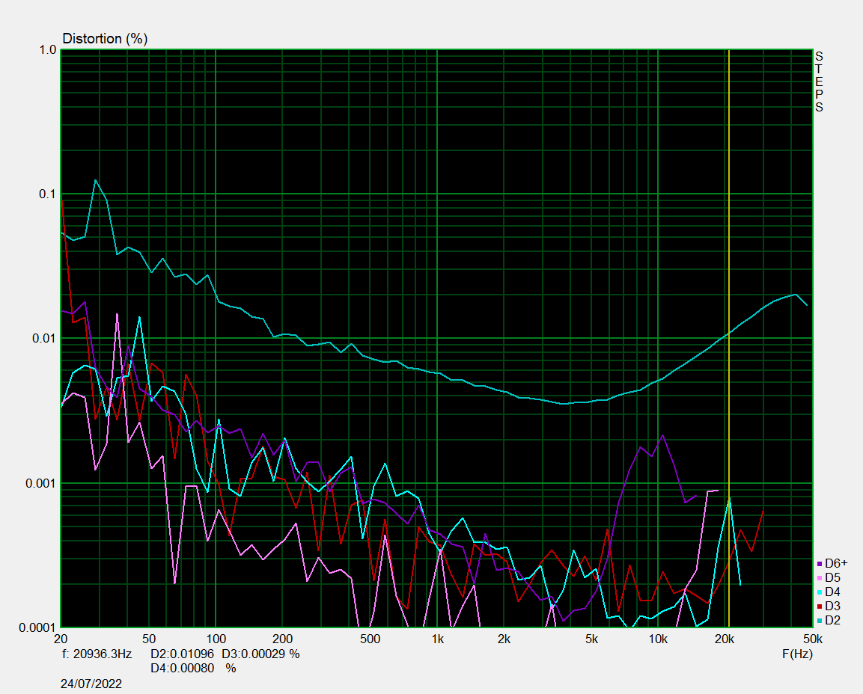Click the D4 cyan legend swatch
The width and height of the screenshot is (863, 694).
820,592
